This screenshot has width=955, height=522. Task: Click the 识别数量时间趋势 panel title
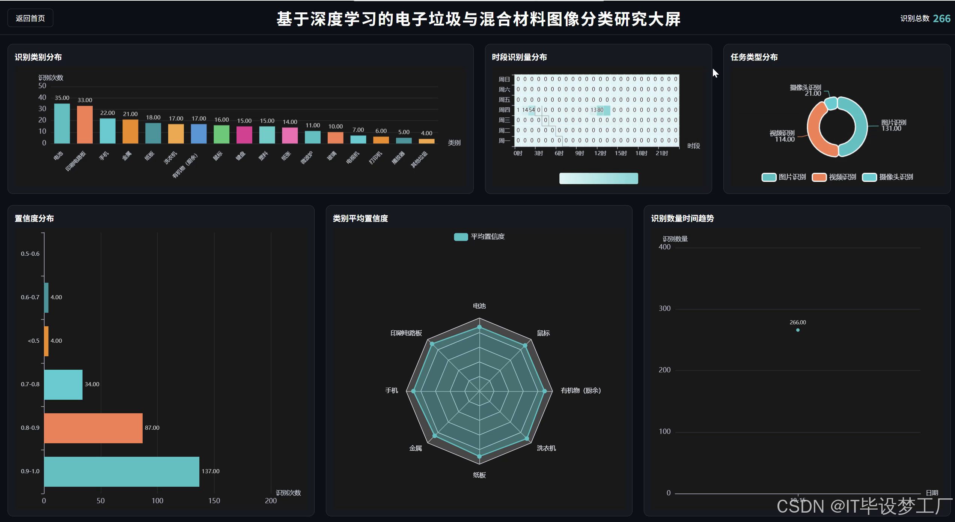682,218
